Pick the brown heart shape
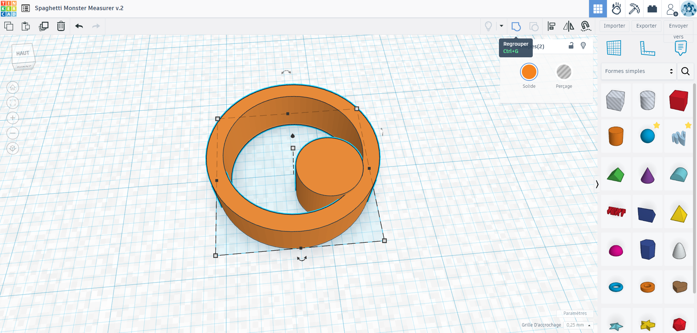697x333 pixels. [x=679, y=287]
